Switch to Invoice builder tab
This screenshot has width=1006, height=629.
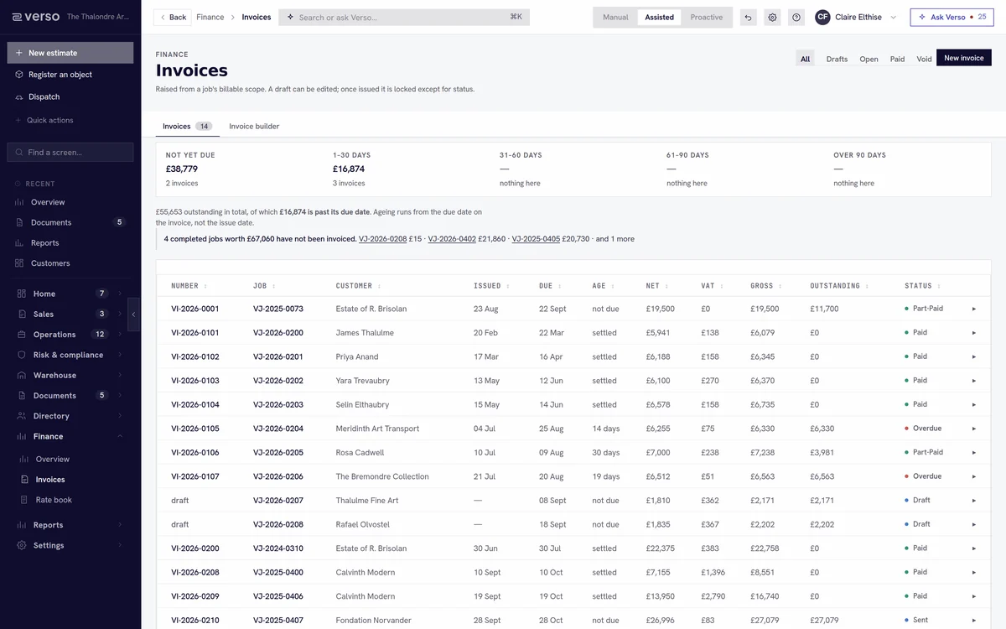point(254,126)
